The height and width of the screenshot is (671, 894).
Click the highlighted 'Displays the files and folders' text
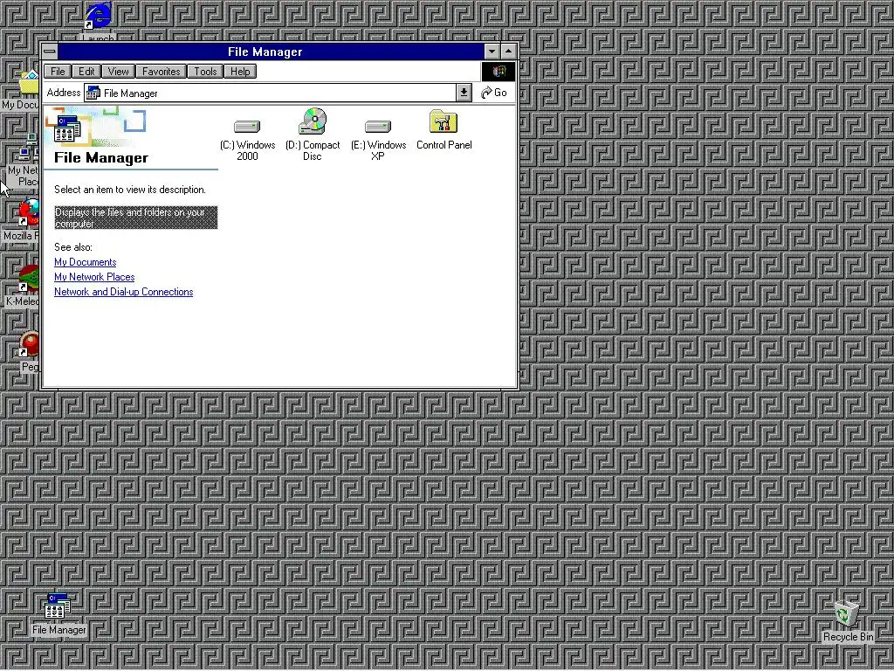click(x=135, y=218)
